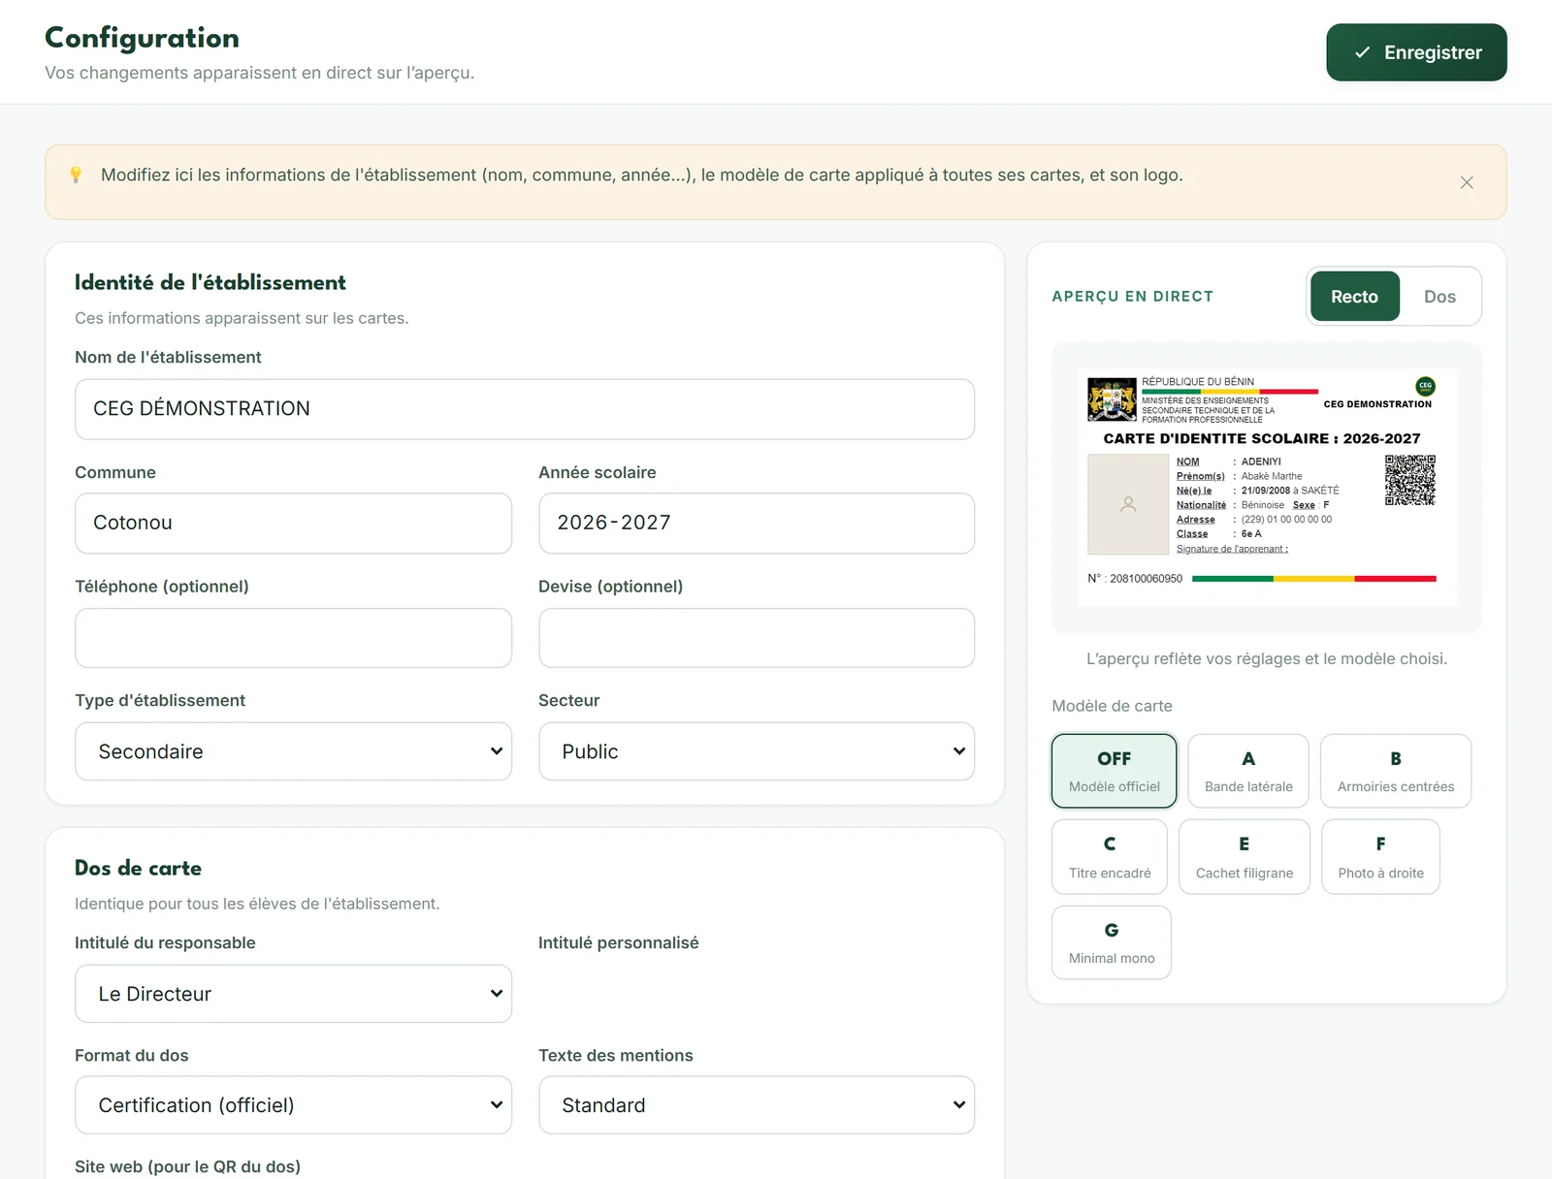Open Type d'établissement dropdown
The width and height of the screenshot is (1552, 1179).
click(x=293, y=751)
